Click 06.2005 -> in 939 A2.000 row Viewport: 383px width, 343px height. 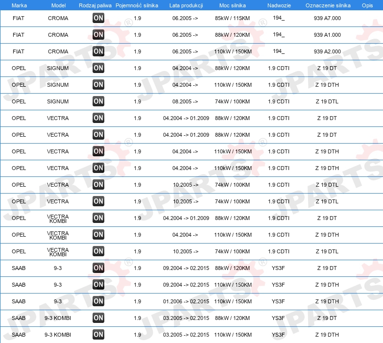tap(185, 51)
